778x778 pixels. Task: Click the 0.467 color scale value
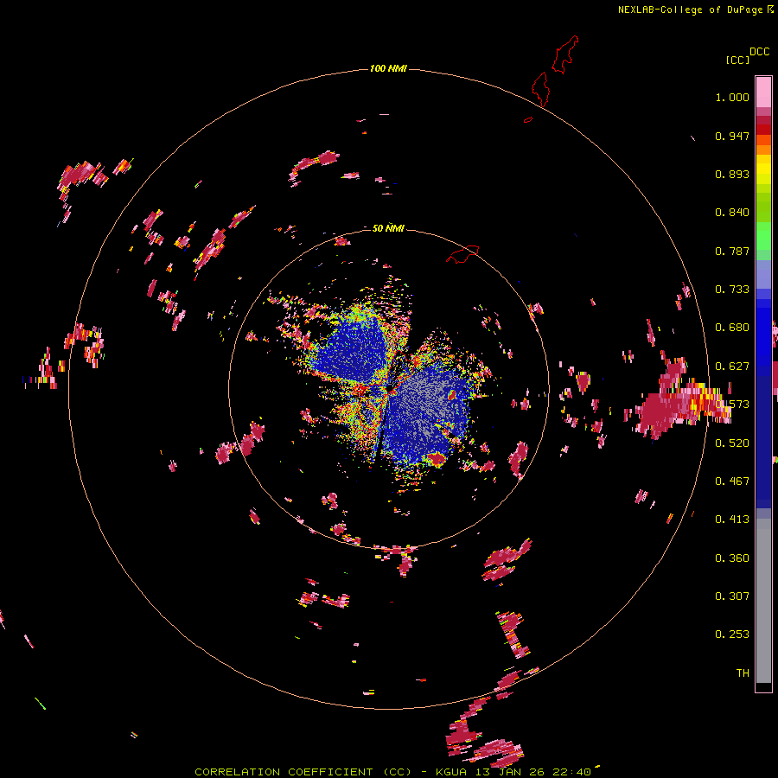[732, 481]
